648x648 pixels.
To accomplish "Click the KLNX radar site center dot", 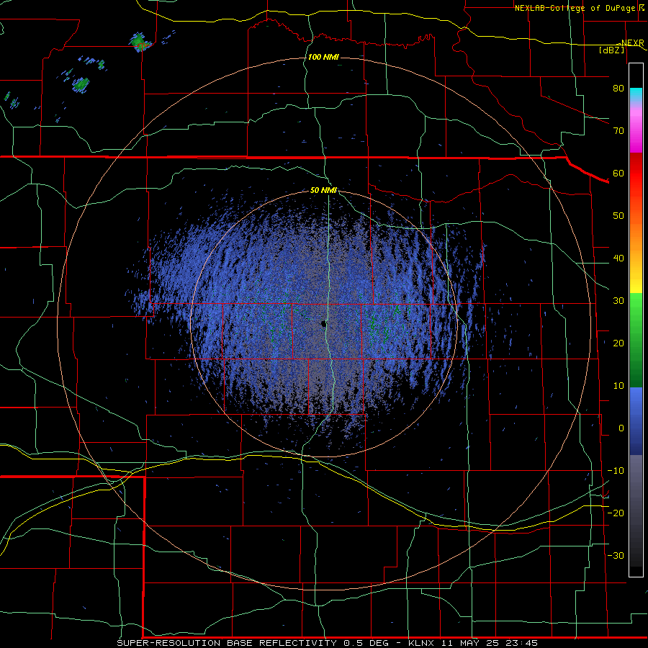I will (x=323, y=325).
